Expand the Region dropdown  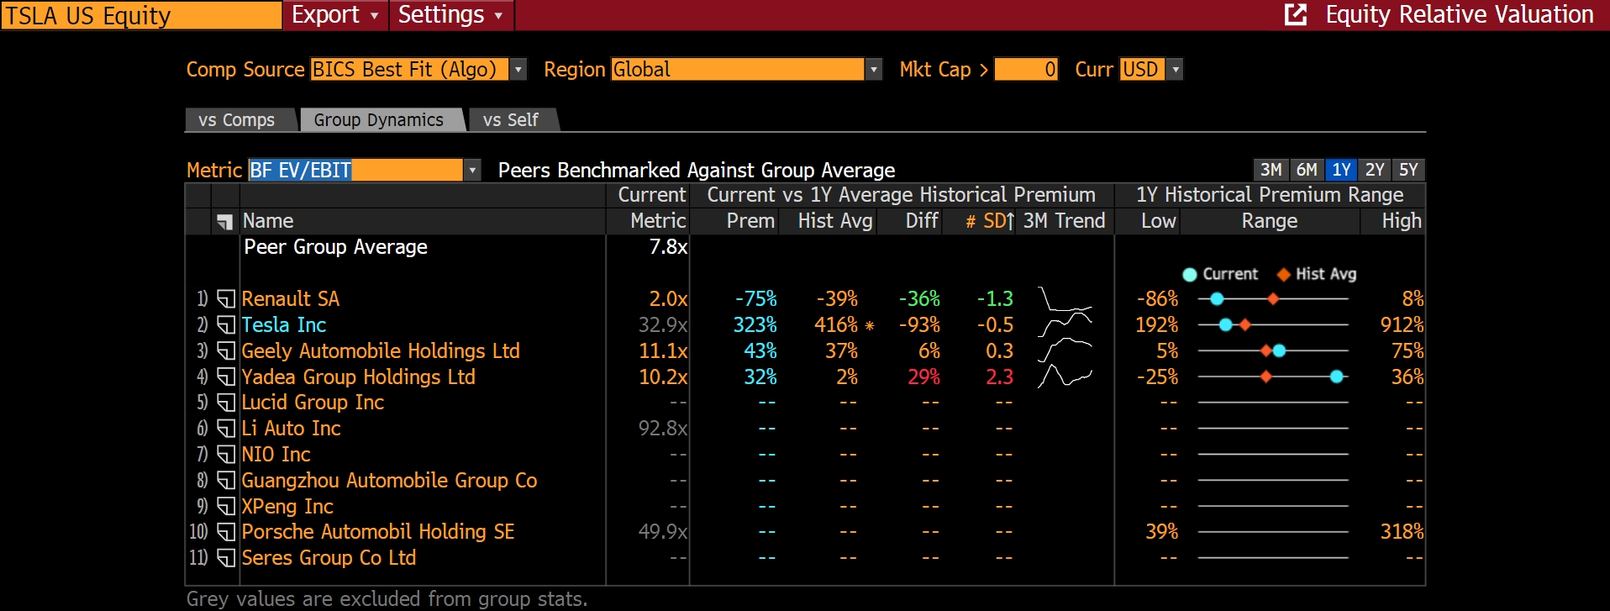pos(874,70)
